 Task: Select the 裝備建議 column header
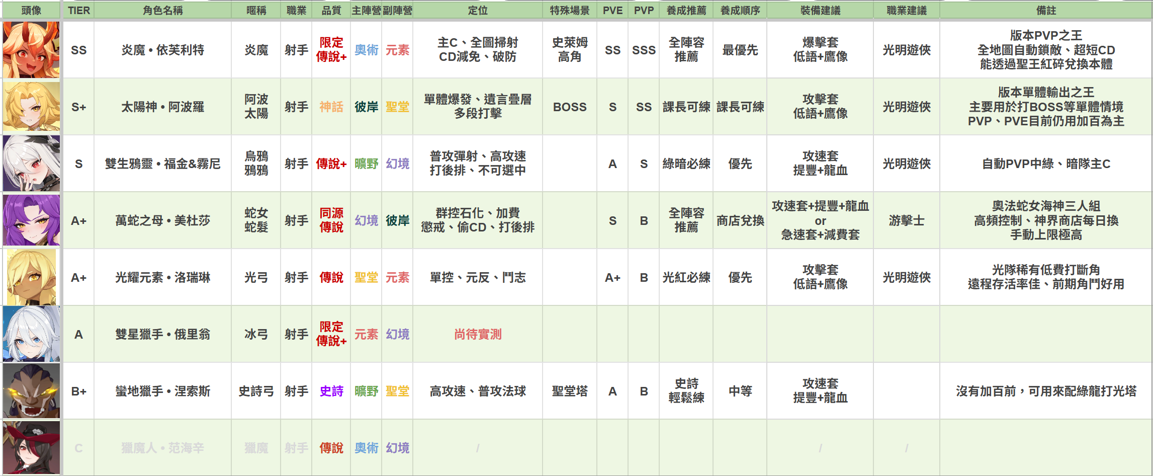pos(820,11)
